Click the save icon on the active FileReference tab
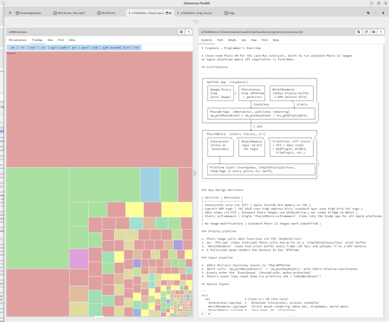The height and width of the screenshot is (322, 389). [167, 13]
